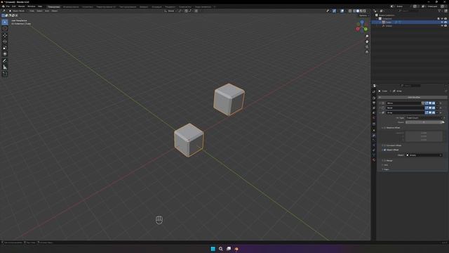Select the Add Cube tool
Screen dimensions: 449x253
5,74
